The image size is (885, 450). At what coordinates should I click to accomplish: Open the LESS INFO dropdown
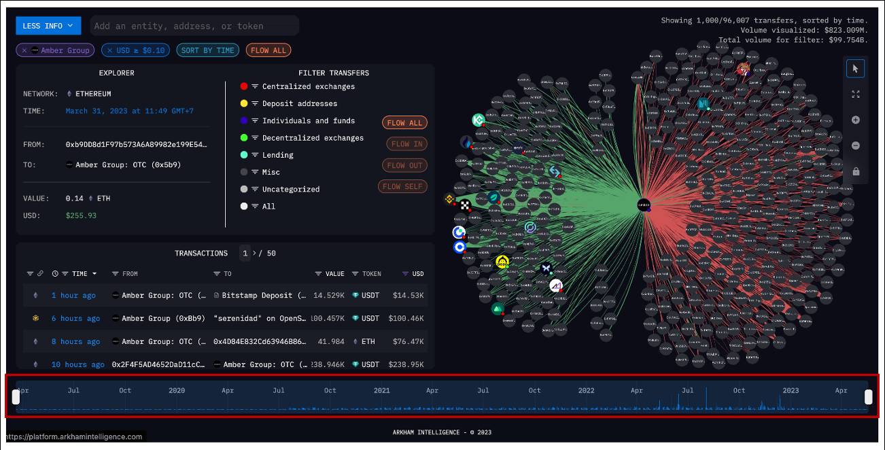(48, 26)
